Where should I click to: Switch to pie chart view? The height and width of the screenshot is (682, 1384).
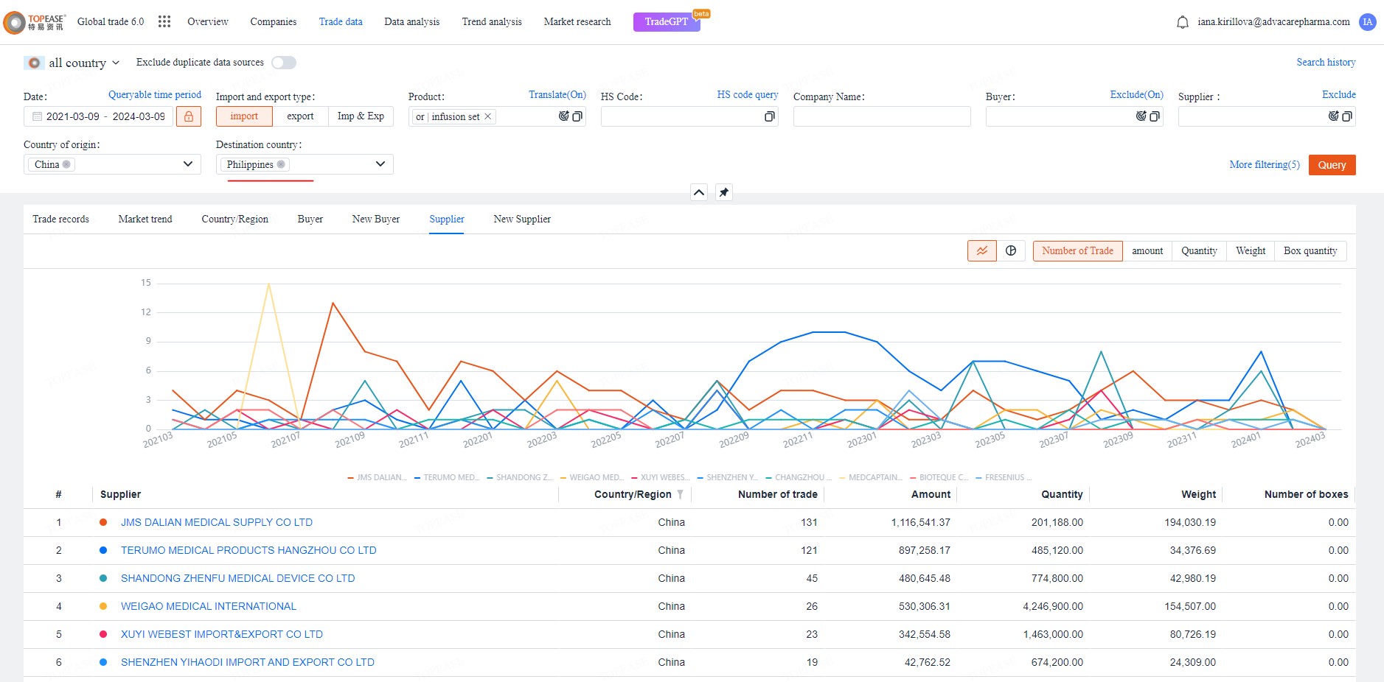(x=1011, y=251)
